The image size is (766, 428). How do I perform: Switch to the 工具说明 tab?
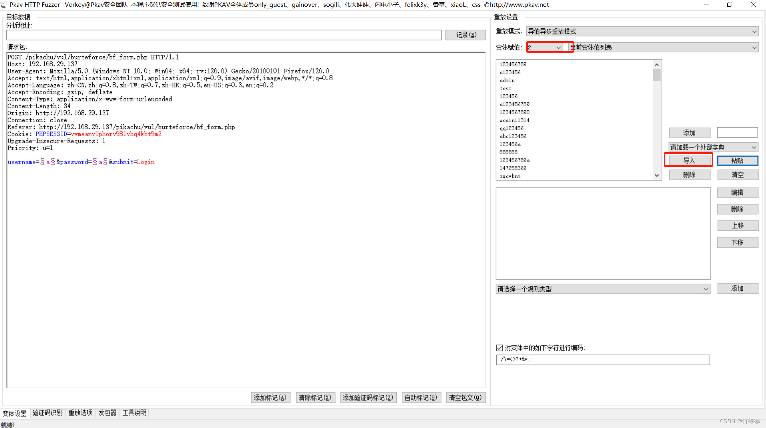coord(134,412)
